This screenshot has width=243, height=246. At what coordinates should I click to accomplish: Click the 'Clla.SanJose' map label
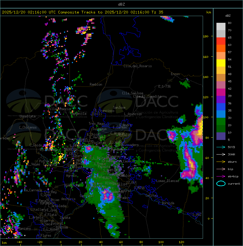(133, 93)
